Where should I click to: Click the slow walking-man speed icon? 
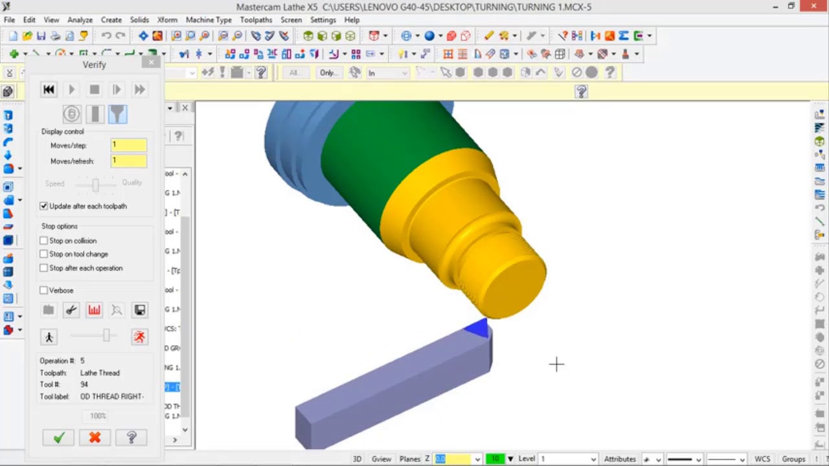[49, 337]
